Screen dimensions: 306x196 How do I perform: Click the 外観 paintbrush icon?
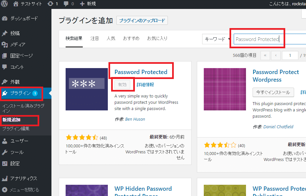coord(5,82)
